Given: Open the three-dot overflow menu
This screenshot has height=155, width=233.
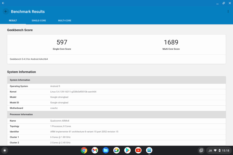Looking at the screenshot, I should pos(228,11).
